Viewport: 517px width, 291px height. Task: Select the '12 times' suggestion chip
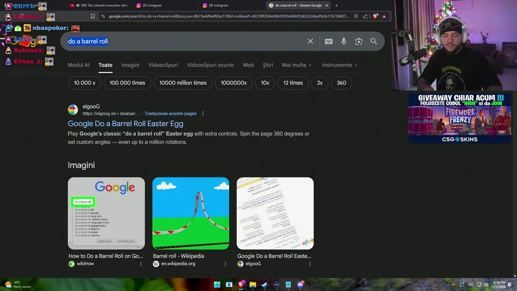pos(293,83)
